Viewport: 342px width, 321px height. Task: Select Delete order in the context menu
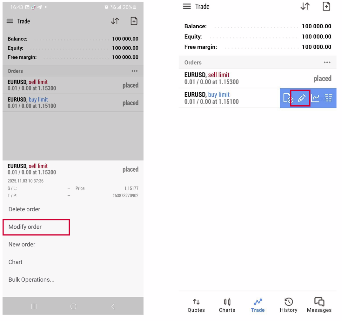[24, 209]
